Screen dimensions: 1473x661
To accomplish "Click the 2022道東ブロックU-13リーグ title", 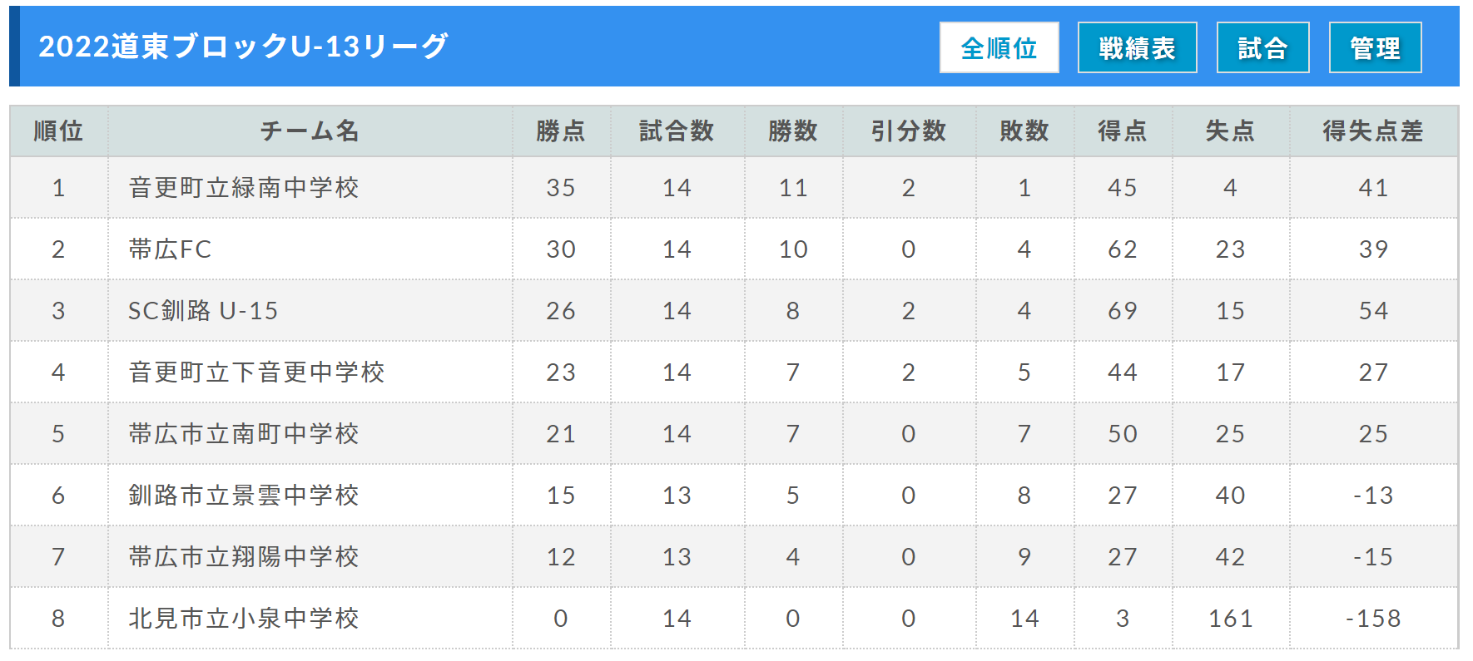I will point(243,47).
